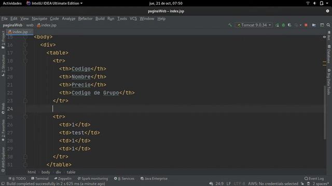
Task: Collapse the body tag fold on line 15
Action: tap(25, 37)
